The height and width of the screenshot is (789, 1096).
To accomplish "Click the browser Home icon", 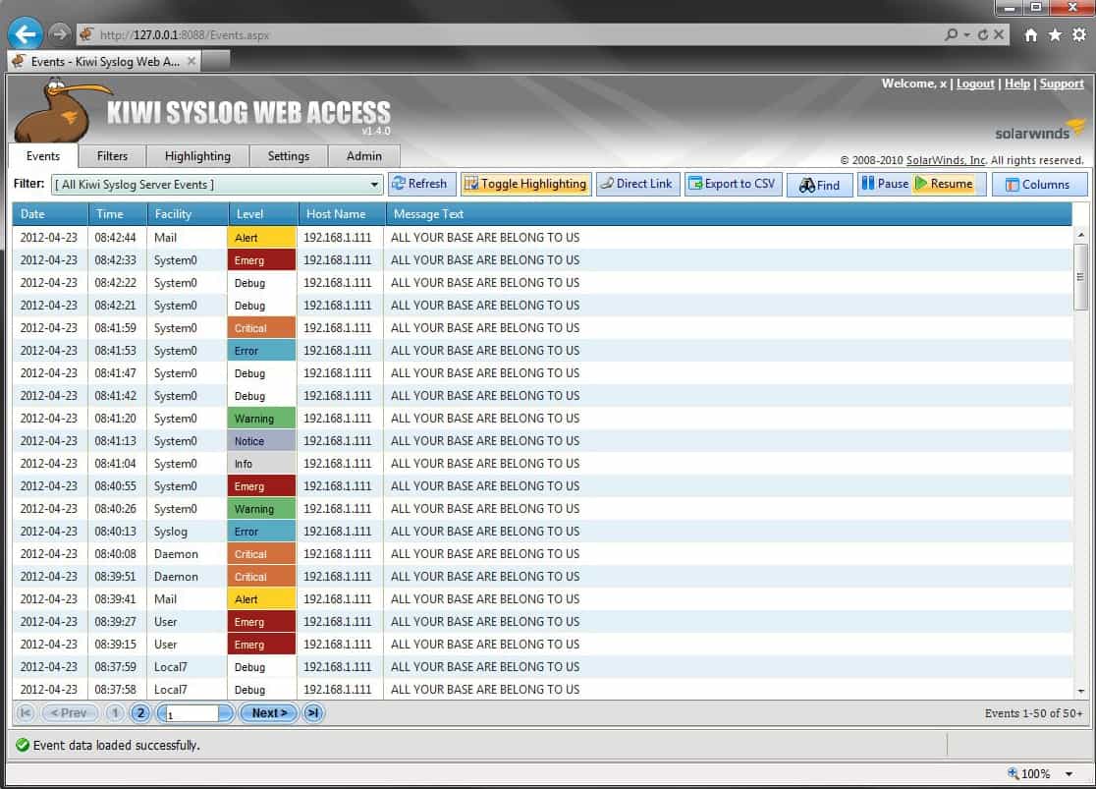I will [x=1031, y=33].
